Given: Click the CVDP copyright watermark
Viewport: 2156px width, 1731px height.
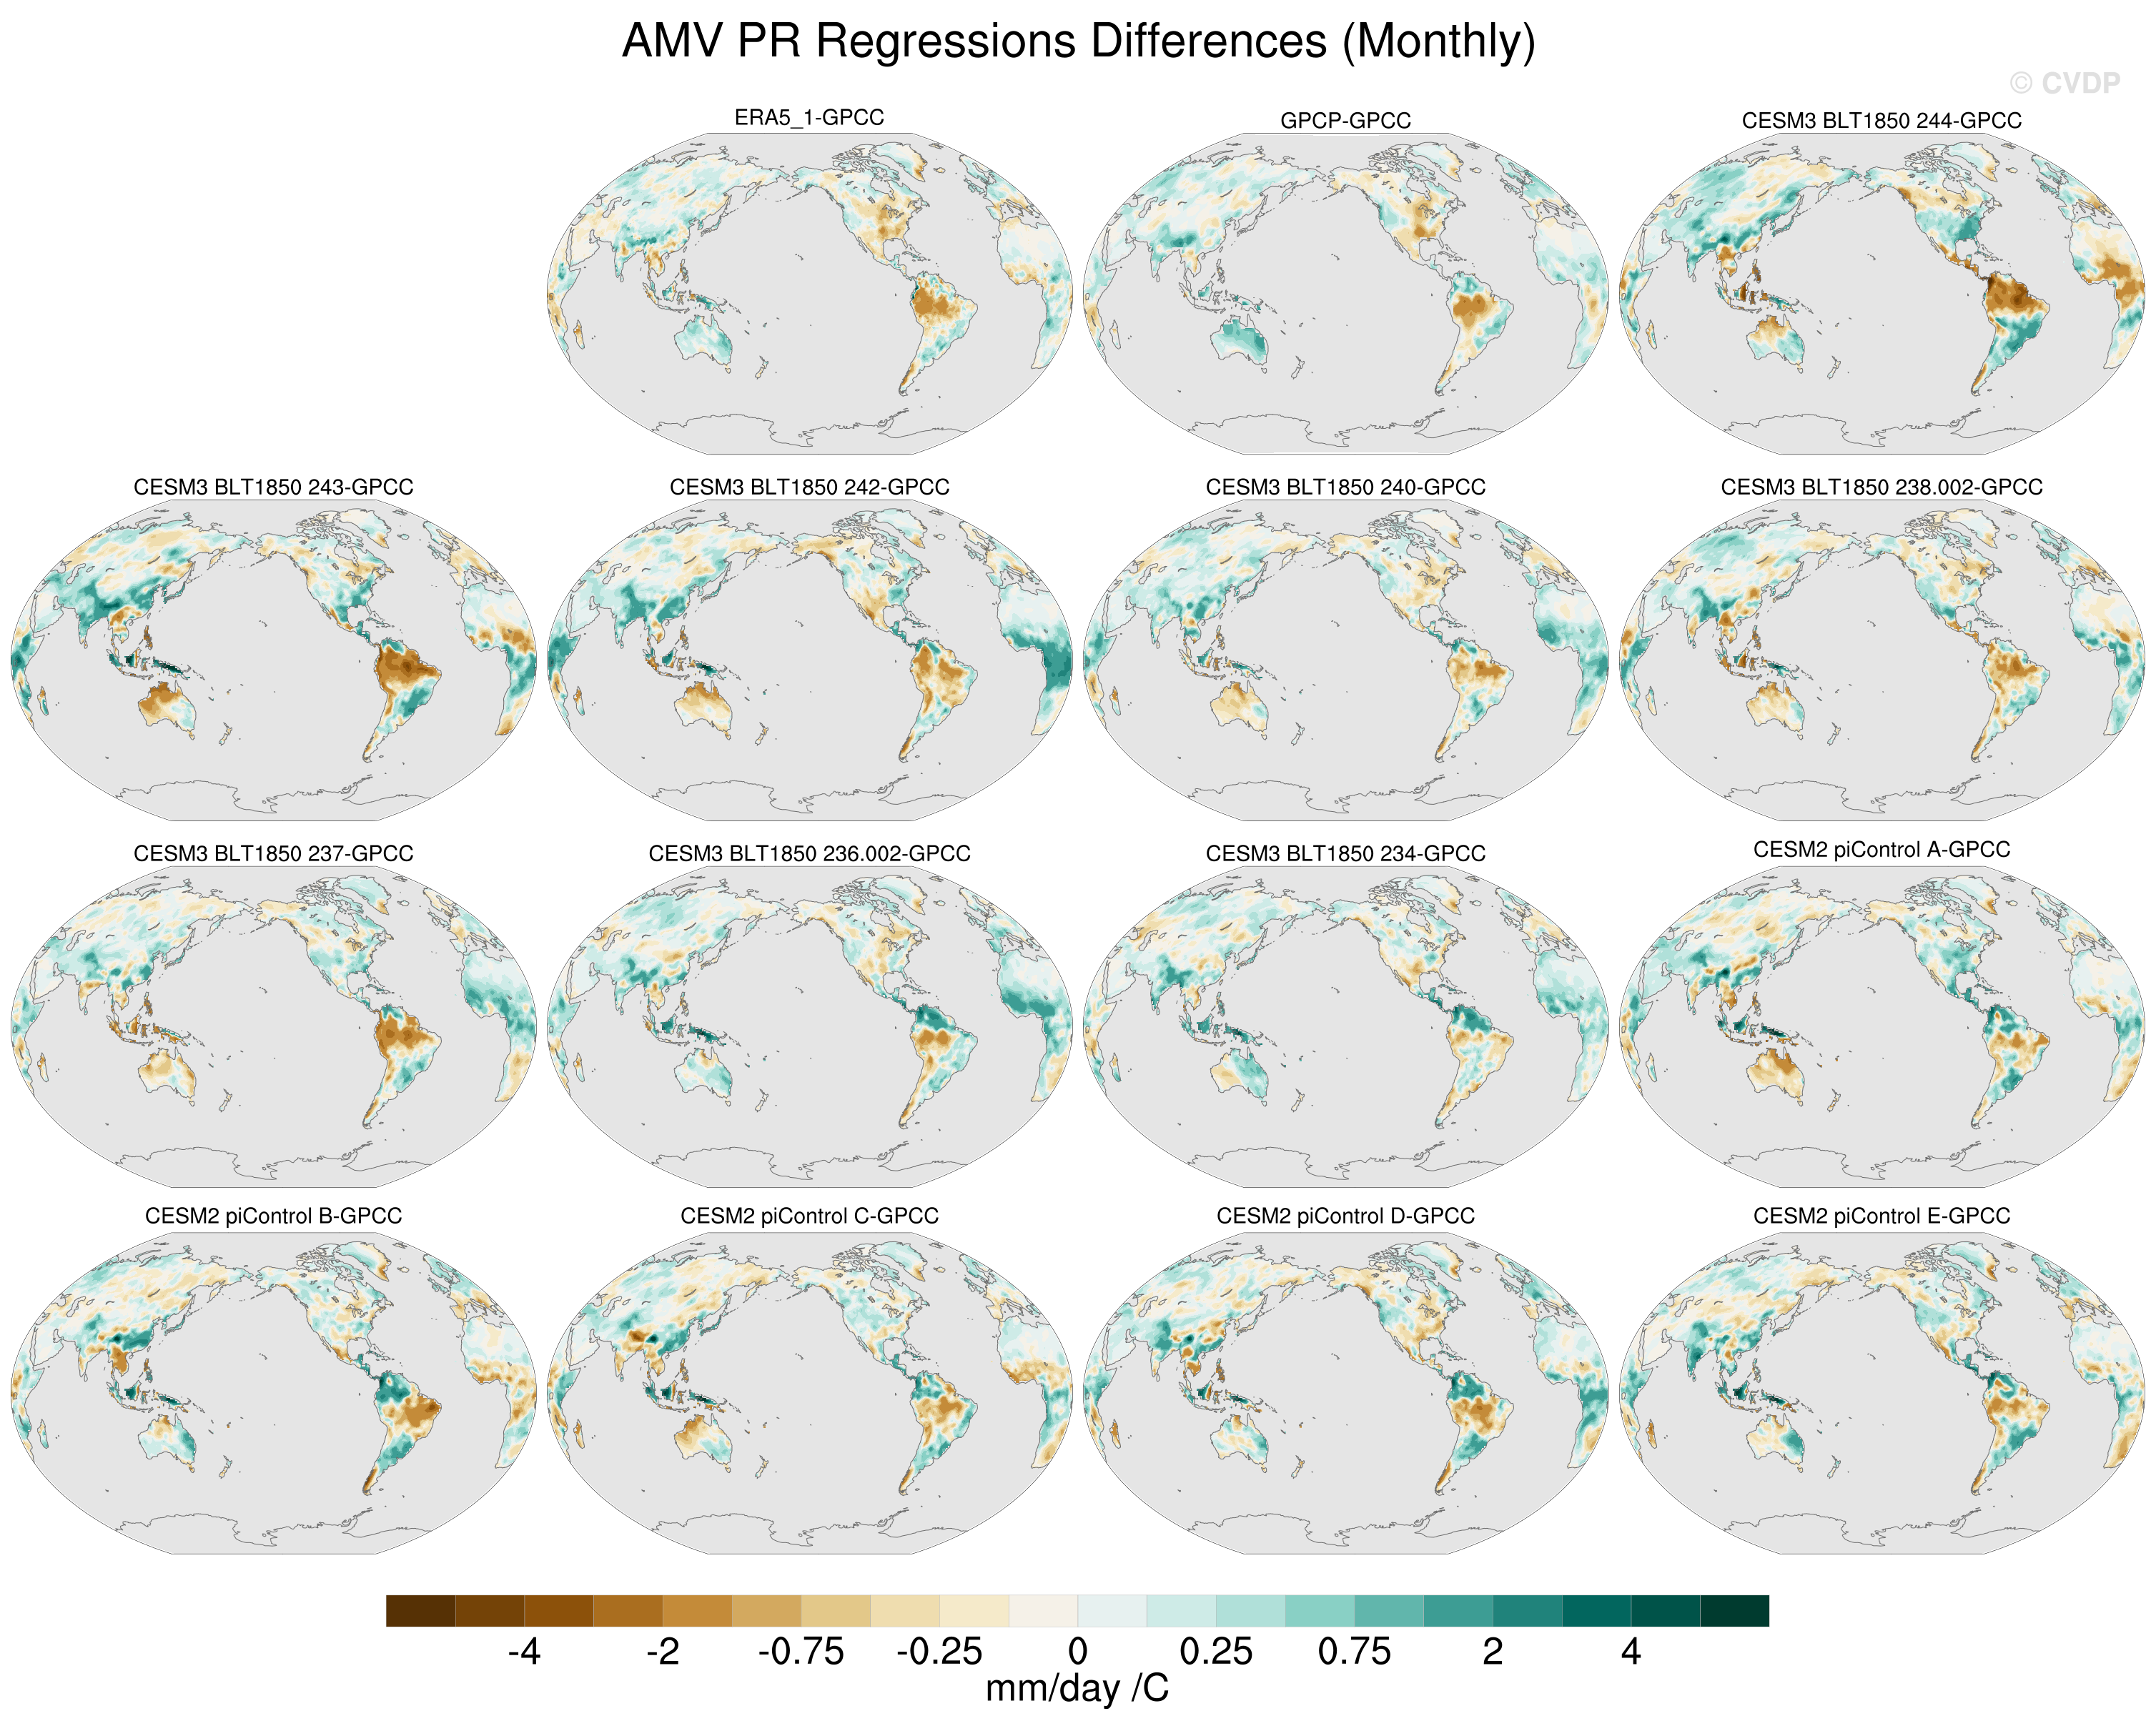Looking at the screenshot, I should pos(2064,83).
